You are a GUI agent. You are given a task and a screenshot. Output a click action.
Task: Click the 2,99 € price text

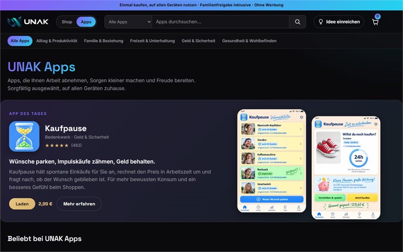pos(46,204)
